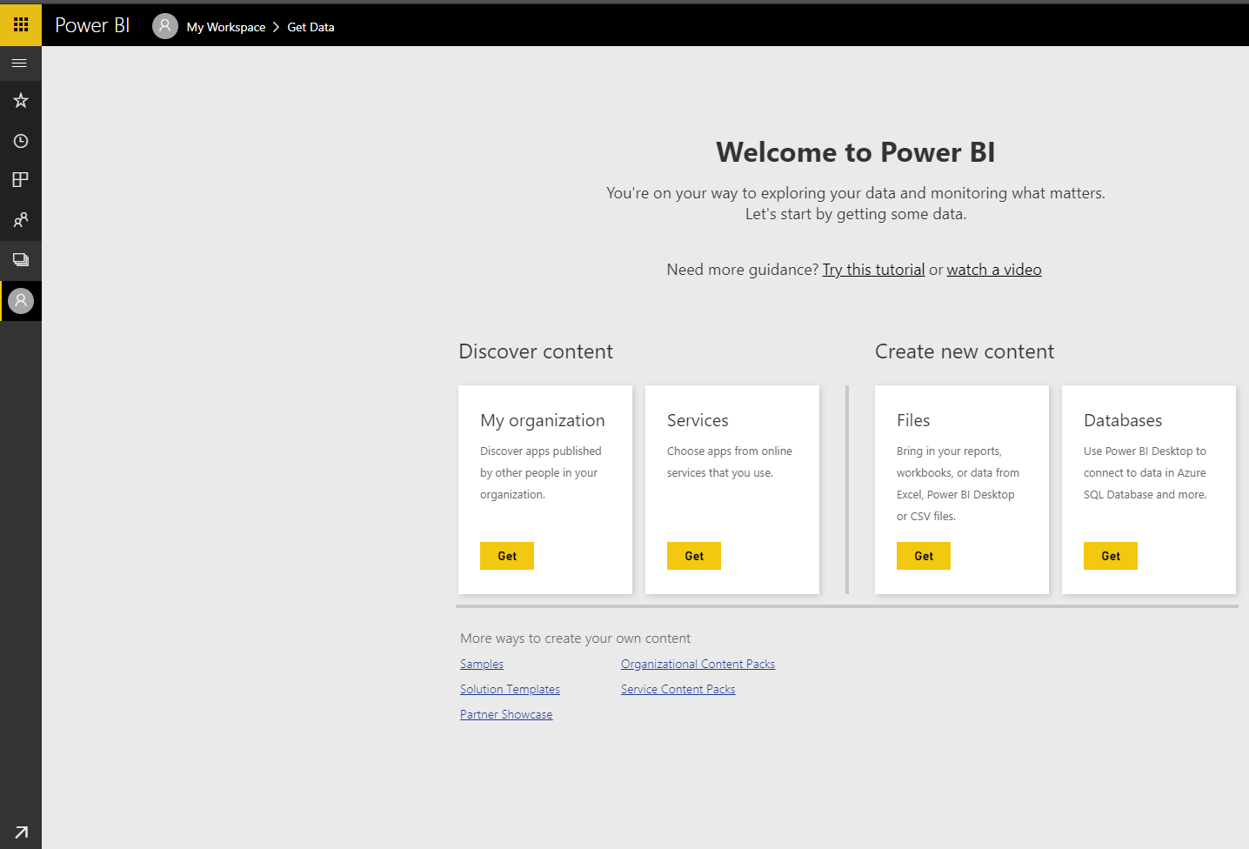Click Get under Files card

click(924, 556)
